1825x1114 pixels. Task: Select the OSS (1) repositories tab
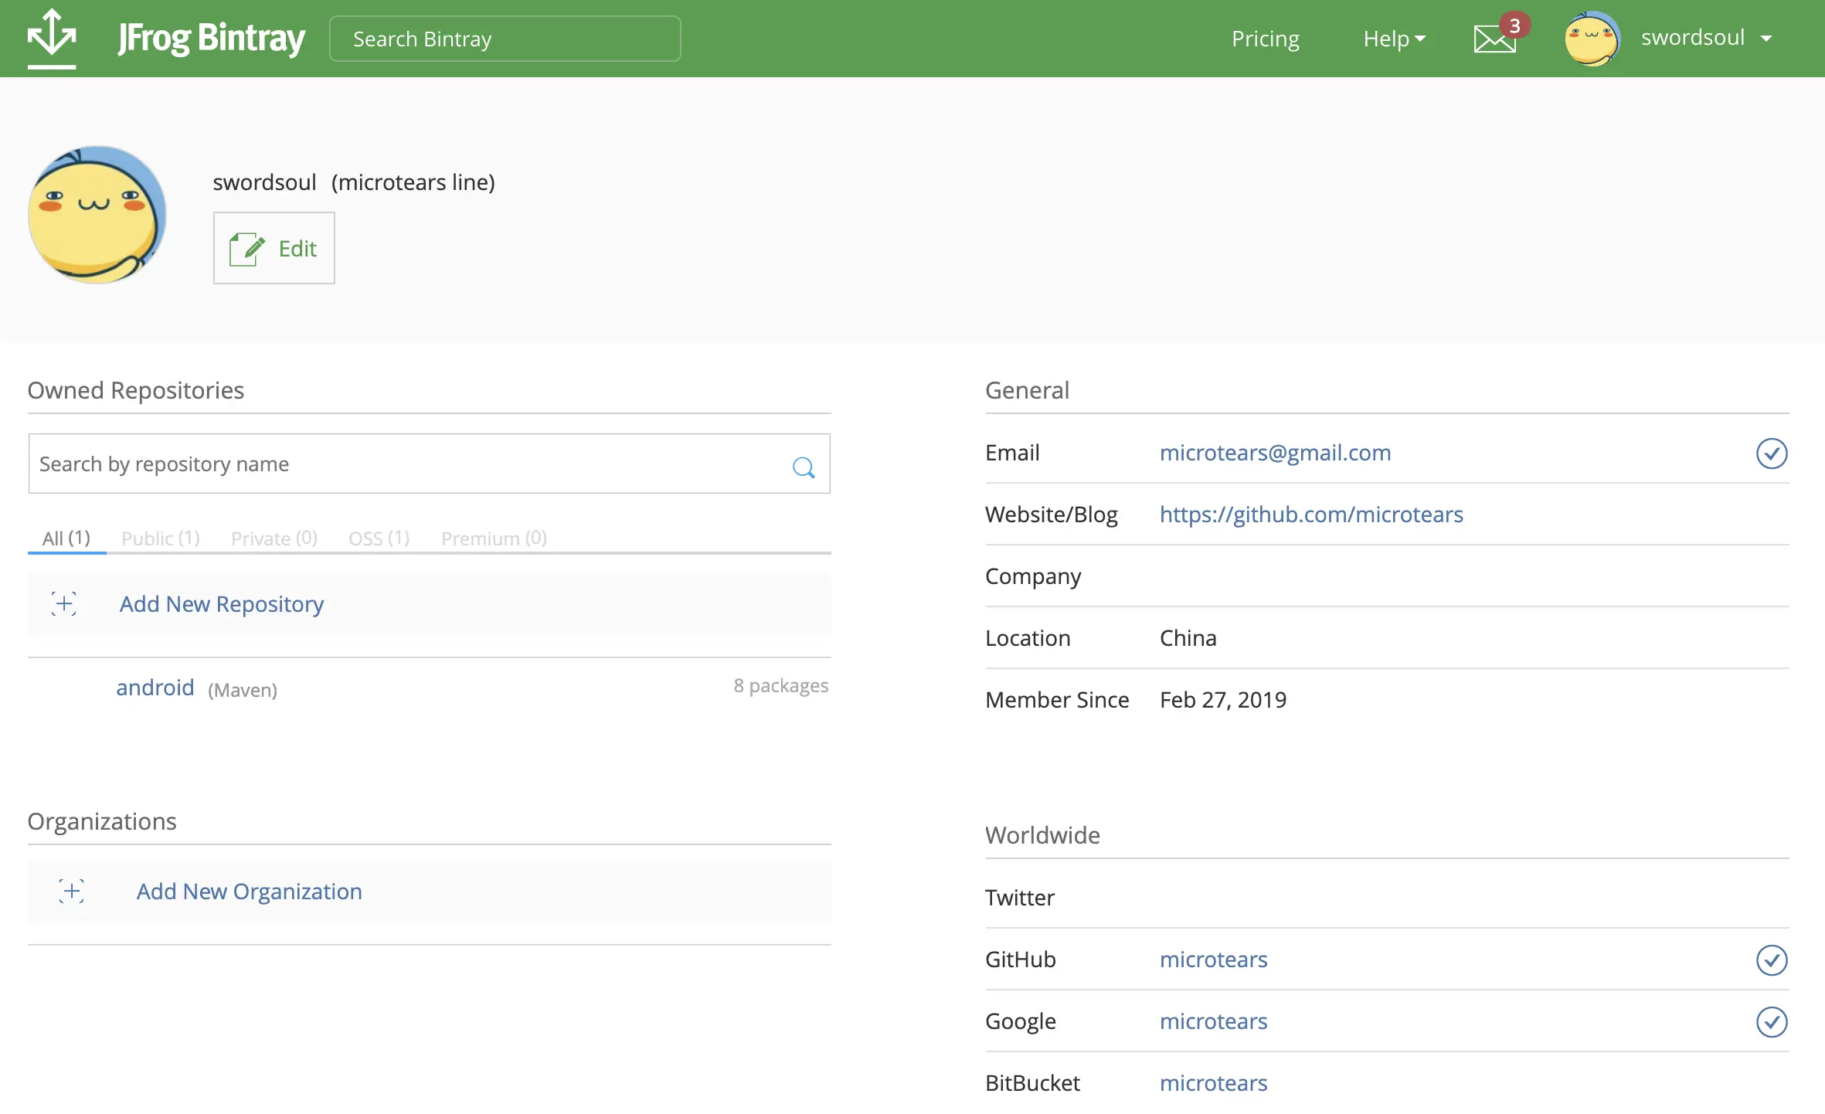pyautogui.click(x=379, y=538)
